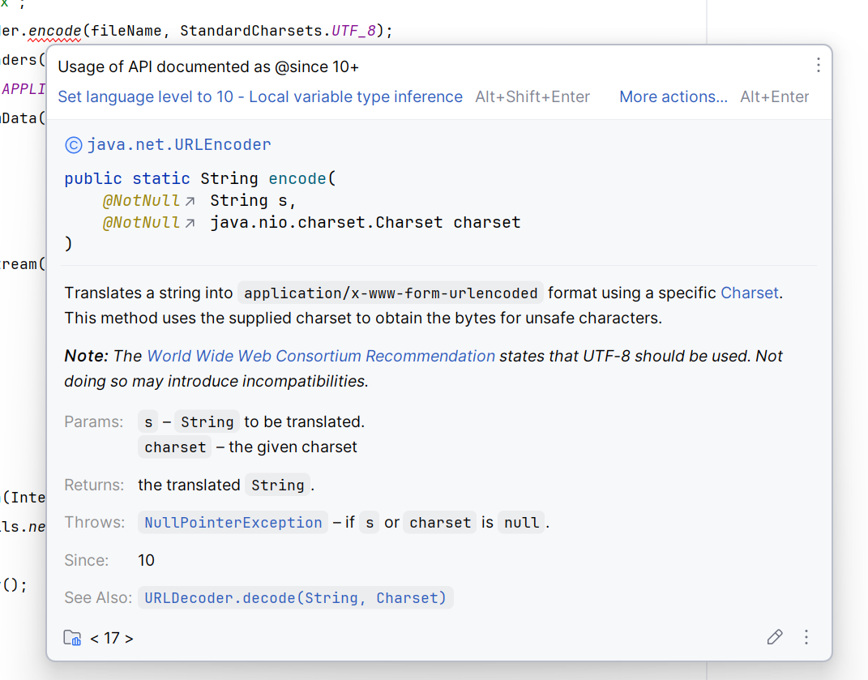Click the '< 17 >' SDK label
The height and width of the screenshot is (680, 868).
coord(111,639)
